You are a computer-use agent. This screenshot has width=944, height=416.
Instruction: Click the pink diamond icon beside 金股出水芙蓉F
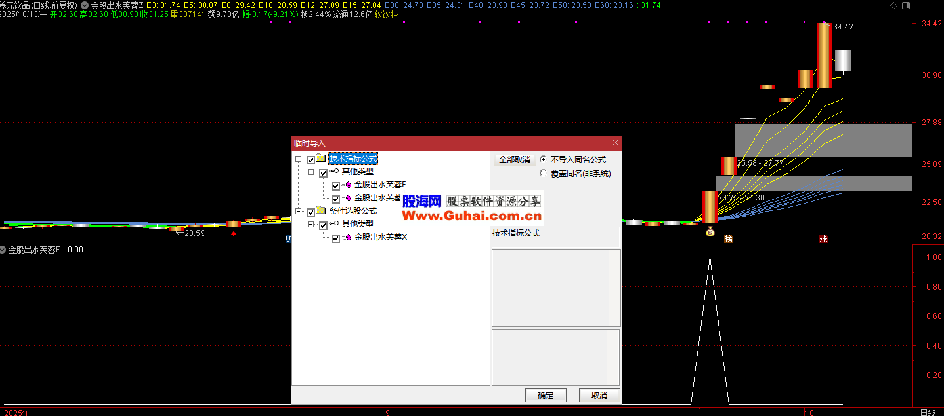(x=348, y=185)
